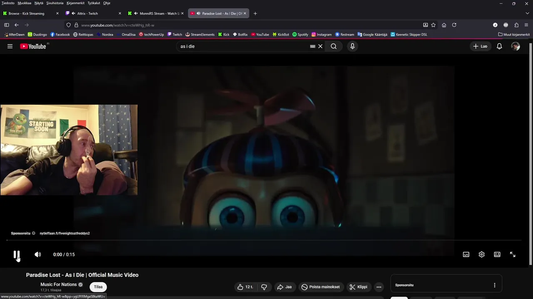This screenshot has width=533, height=299.
Task: Switch to theater mode view
Action: click(497, 255)
